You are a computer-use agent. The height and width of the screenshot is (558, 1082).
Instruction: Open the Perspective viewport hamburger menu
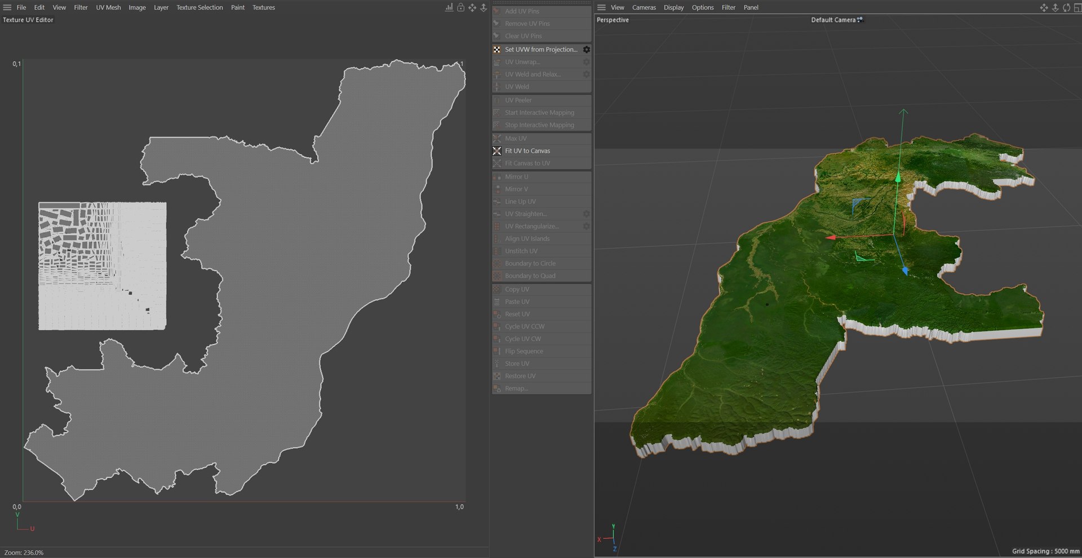tap(601, 7)
